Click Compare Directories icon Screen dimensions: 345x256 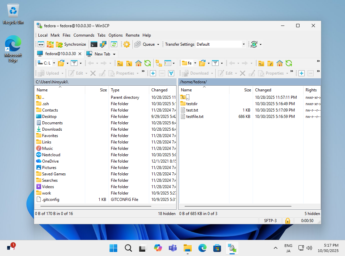(x=41, y=44)
